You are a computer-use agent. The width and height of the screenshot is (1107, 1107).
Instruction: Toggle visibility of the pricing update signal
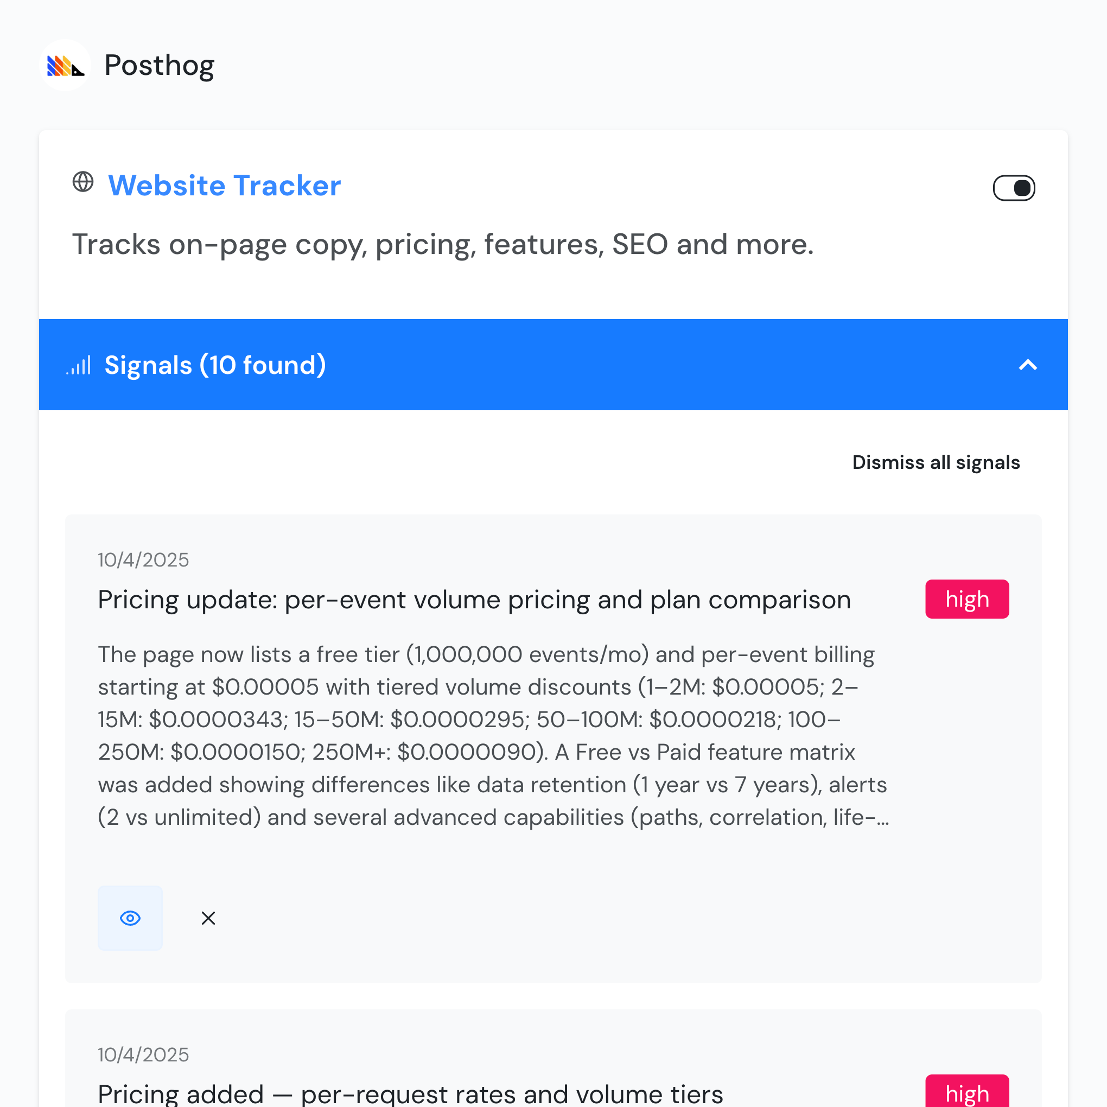tap(130, 918)
